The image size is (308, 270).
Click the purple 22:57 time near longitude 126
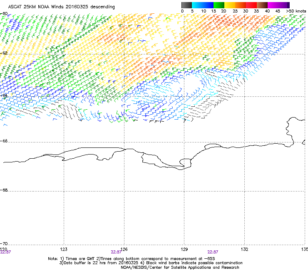pos(116,252)
